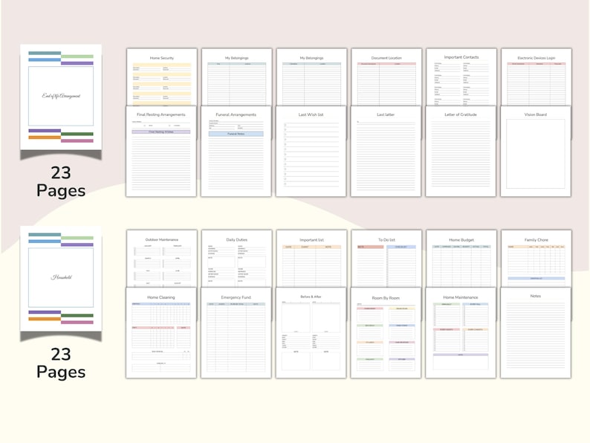
Task: Open the Notes page thumbnail
Action: coord(536,333)
